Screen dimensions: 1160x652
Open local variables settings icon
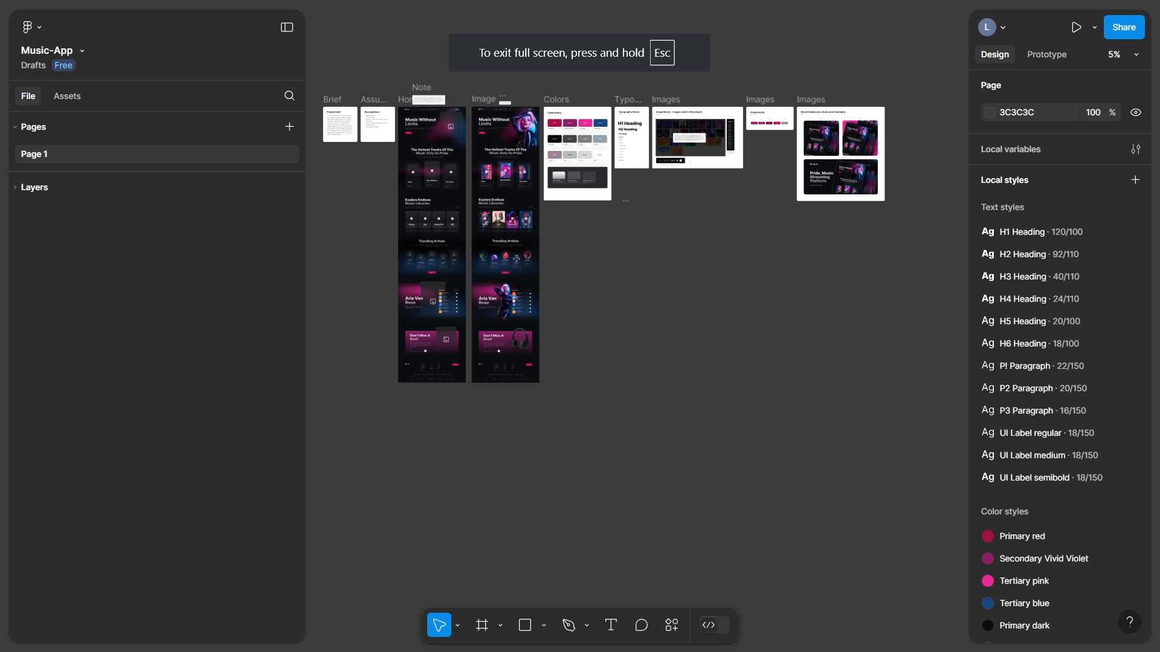(x=1136, y=149)
